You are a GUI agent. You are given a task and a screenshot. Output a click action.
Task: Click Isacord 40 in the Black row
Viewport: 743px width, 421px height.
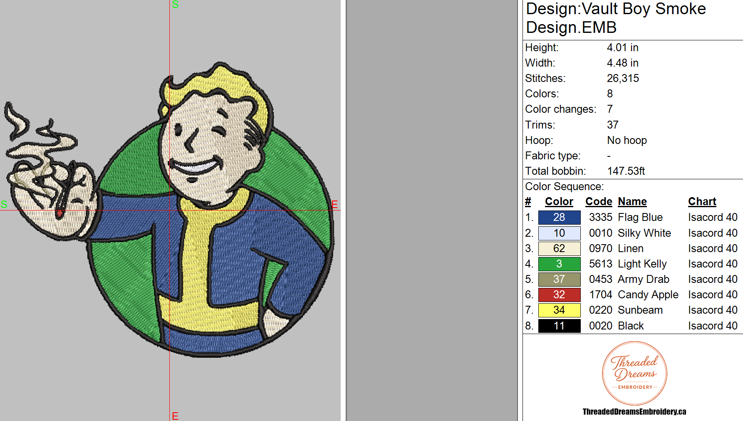[713, 326]
